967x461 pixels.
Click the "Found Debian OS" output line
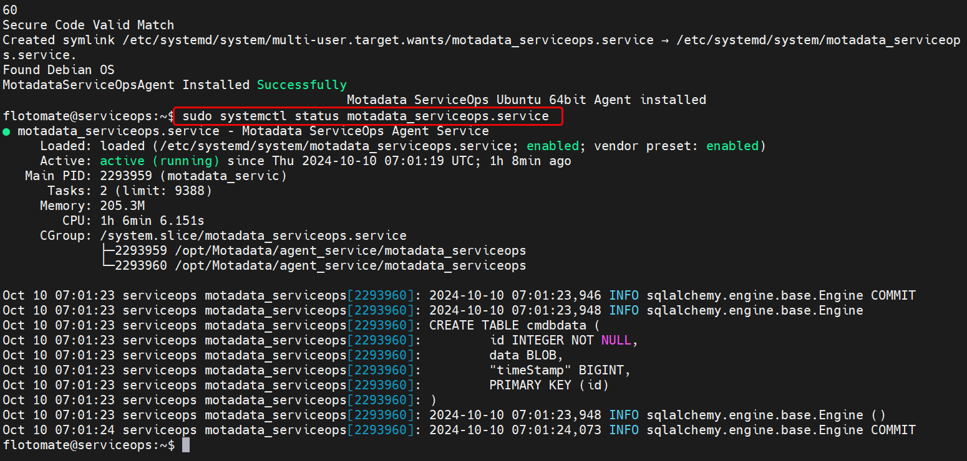click(x=58, y=70)
